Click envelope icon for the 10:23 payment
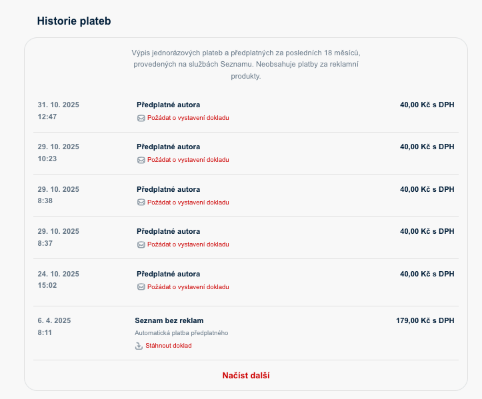 (x=141, y=160)
